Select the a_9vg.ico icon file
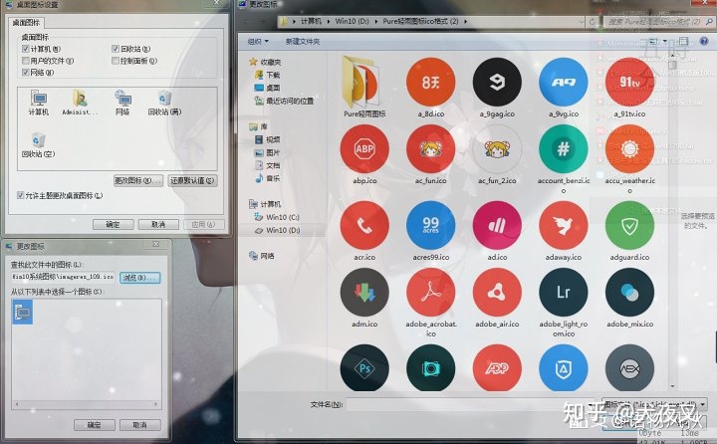The width and height of the screenshot is (717, 444). pos(564,82)
